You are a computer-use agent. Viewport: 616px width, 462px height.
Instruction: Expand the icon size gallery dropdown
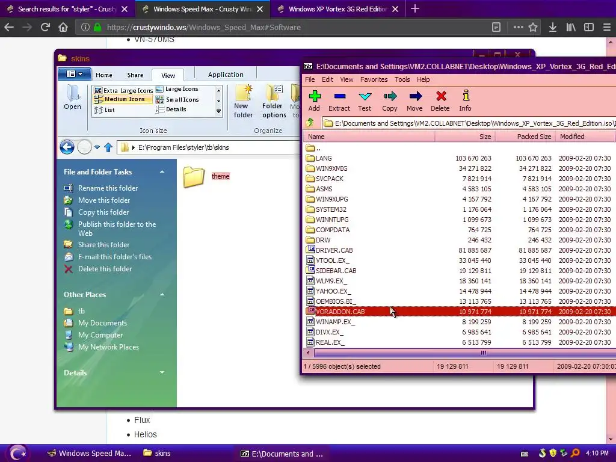pyautogui.click(x=219, y=112)
